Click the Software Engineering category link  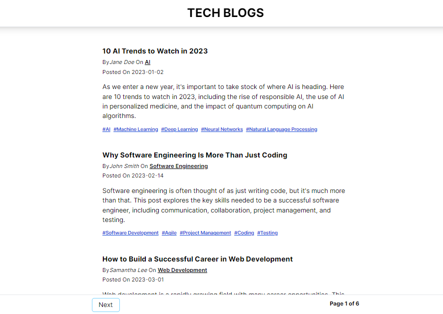(178, 165)
